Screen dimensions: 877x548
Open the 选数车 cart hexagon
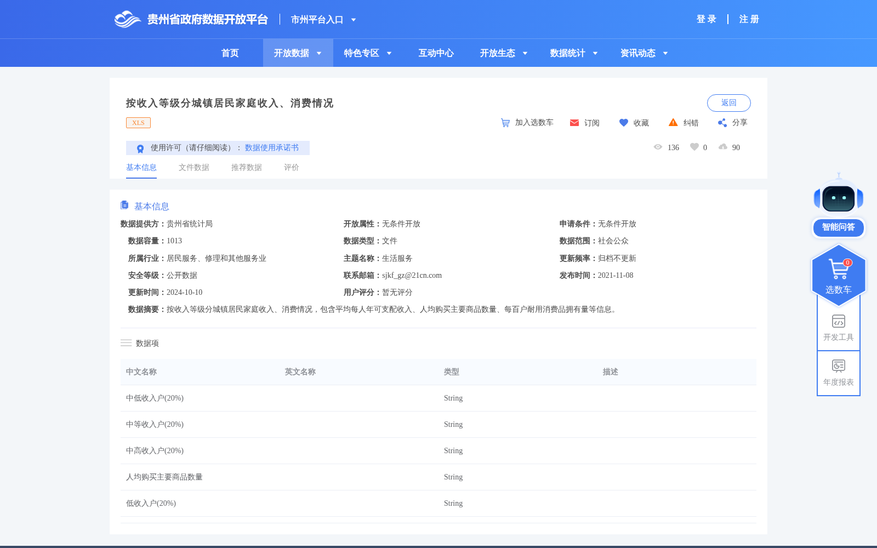[x=839, y=275]
